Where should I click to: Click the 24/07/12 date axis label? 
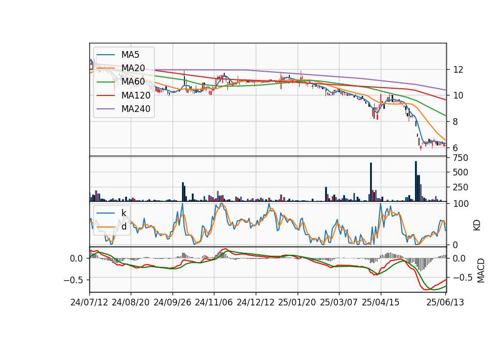click(x=89, y=302)
